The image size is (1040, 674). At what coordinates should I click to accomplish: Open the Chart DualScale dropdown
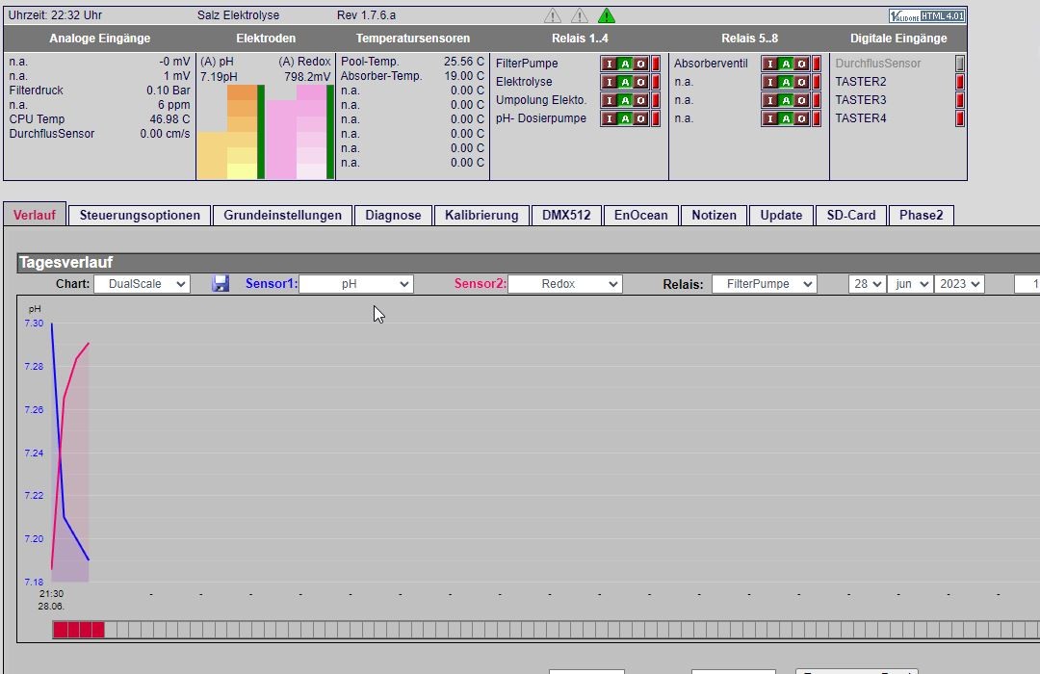142,284
